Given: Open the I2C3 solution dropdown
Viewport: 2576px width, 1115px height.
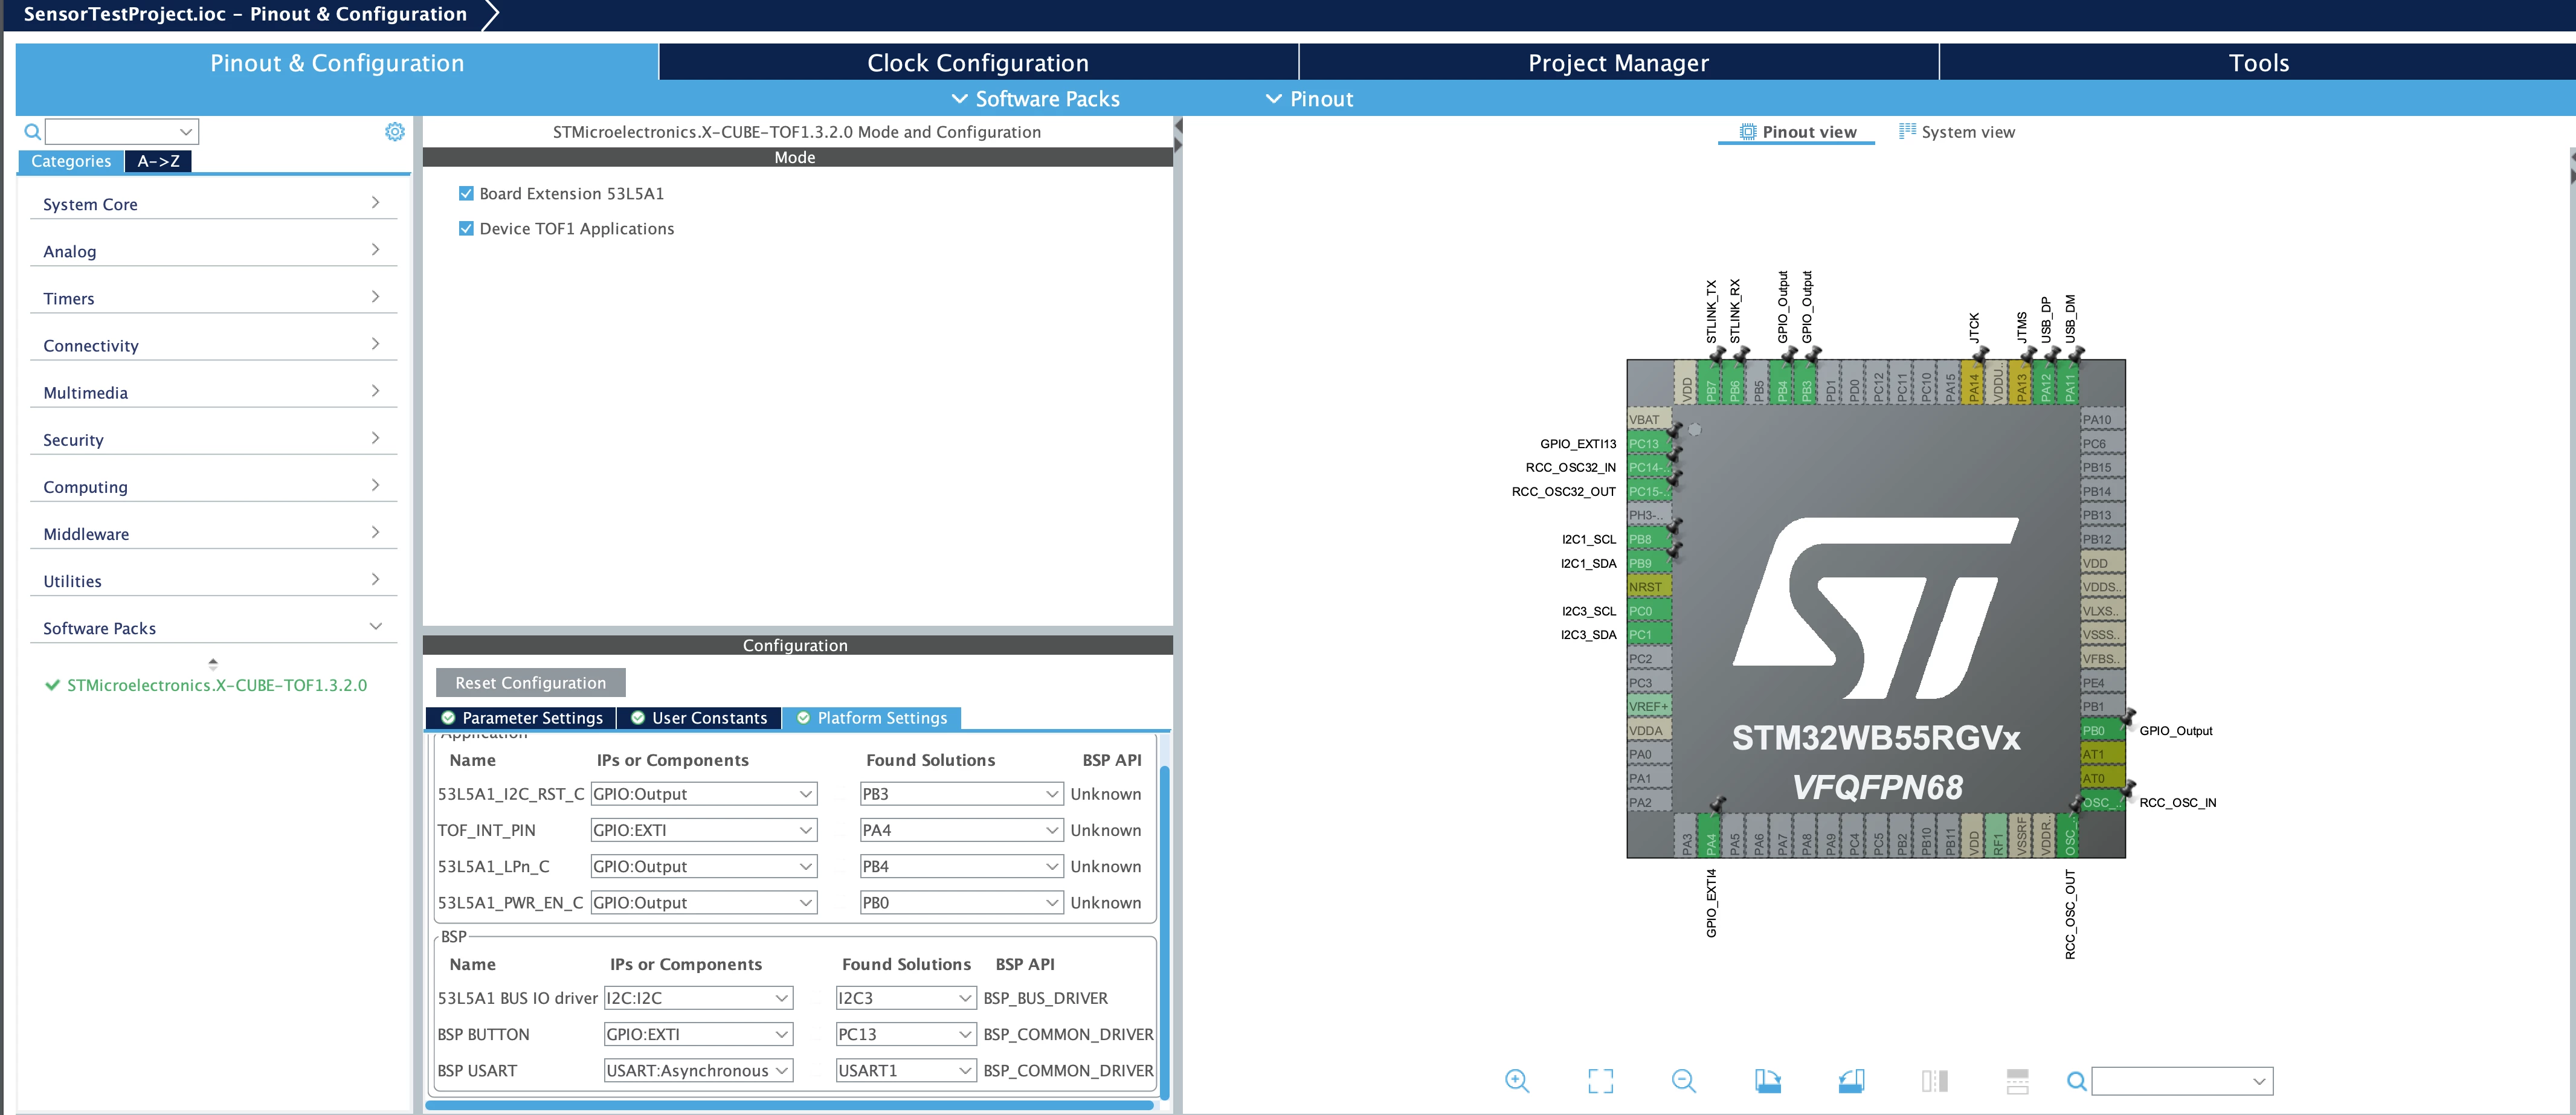Looking at the screenshot, I should click(x=906, y=997).
